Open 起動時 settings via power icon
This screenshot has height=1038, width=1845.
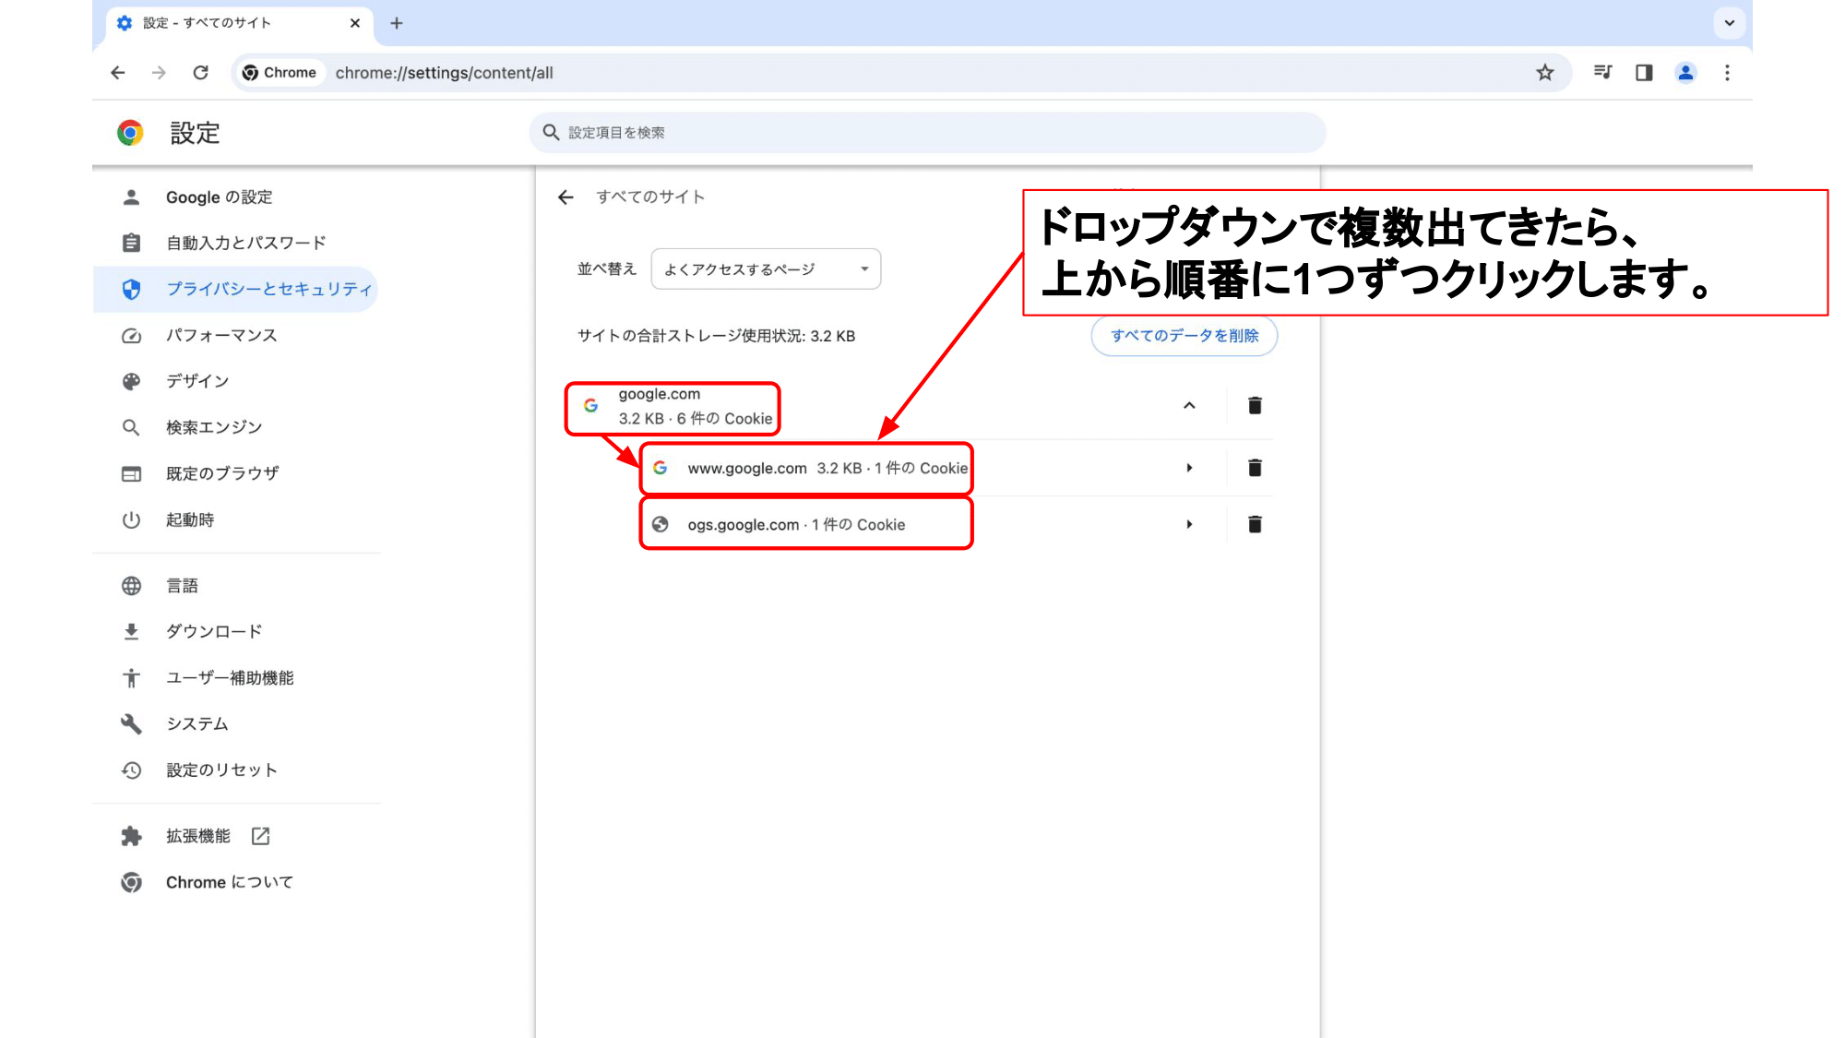point(131,519)
